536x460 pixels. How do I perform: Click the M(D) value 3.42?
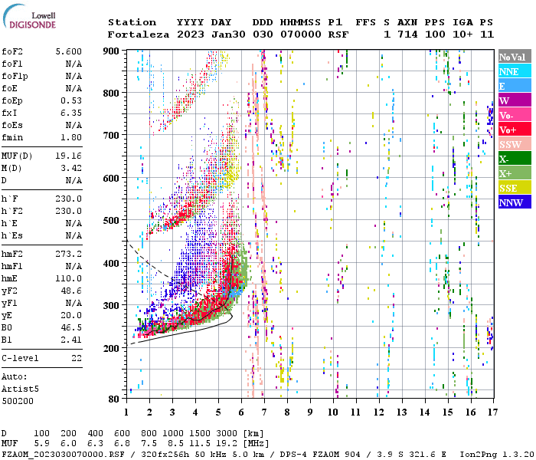71,169
